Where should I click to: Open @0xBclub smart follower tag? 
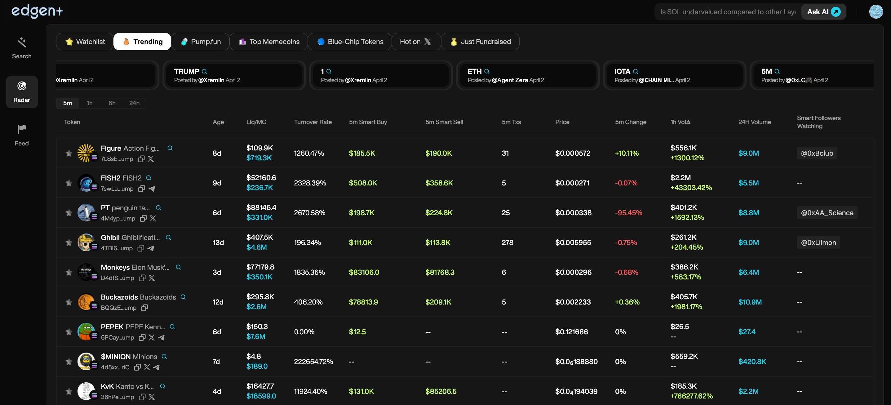[817, 153]
